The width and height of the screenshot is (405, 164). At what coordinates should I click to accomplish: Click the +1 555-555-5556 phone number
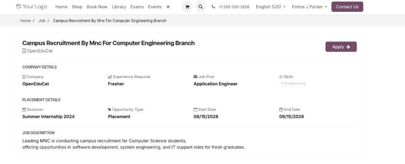pyautogui.click(x=234, y=7)
